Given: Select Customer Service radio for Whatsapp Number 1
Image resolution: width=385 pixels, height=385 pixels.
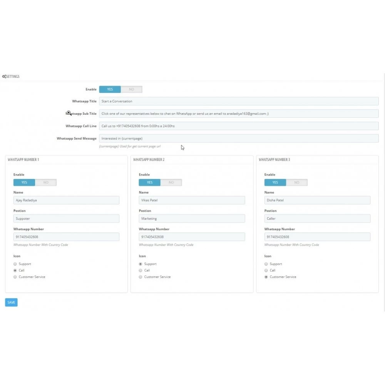Looking at the screenshot, I should (15, 277).
